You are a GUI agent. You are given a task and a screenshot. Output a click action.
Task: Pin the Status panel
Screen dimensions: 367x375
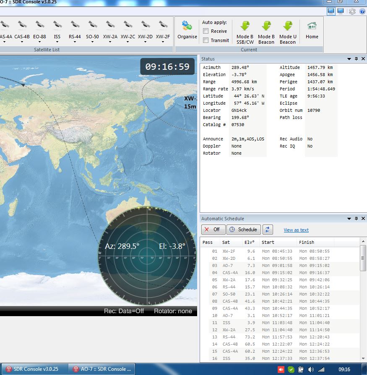(x=356, y=59)
